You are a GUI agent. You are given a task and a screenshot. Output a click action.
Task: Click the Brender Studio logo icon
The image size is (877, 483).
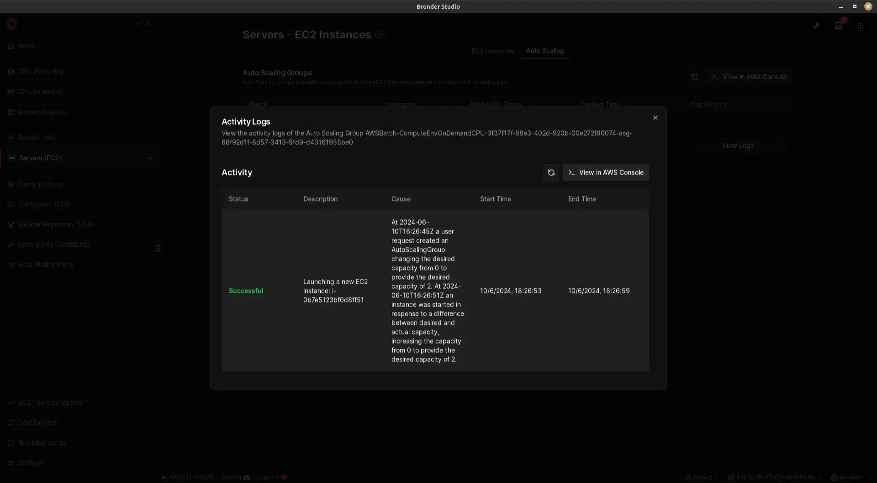[11, 23]
